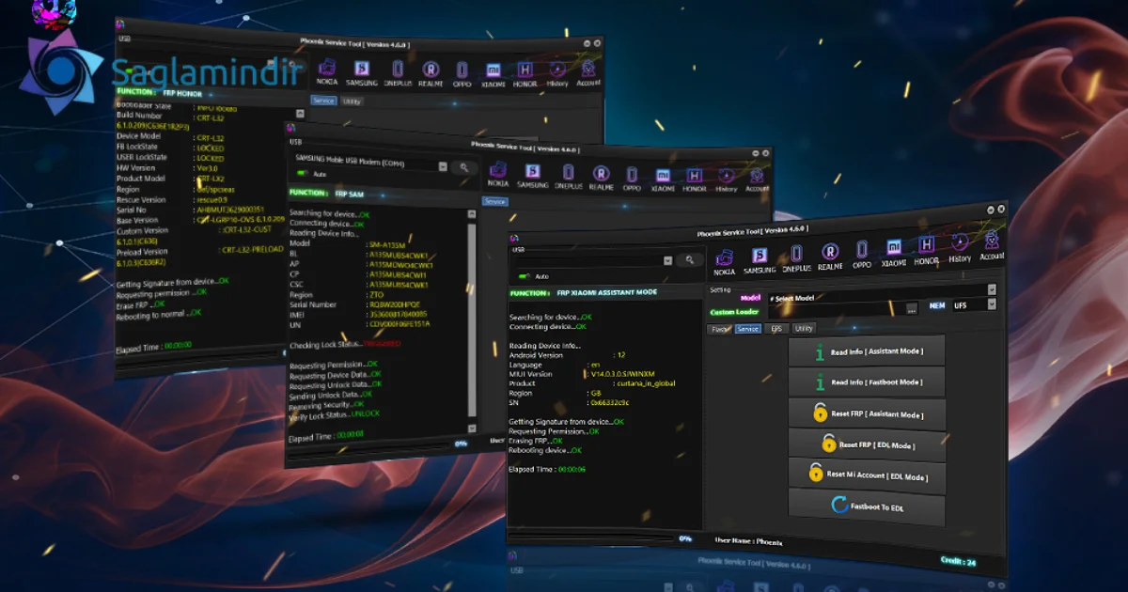Screen dimensions: 1128x592
Task: Open History in middle FRP SAM window
Action: click(727, 180)
